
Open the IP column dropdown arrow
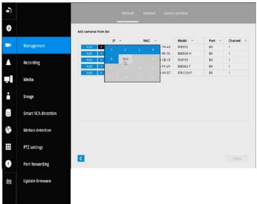[120, 41]
